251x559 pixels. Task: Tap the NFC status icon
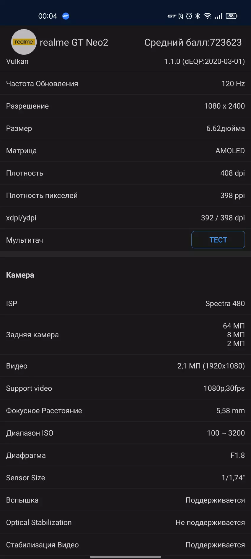click(x=181, y=16)
